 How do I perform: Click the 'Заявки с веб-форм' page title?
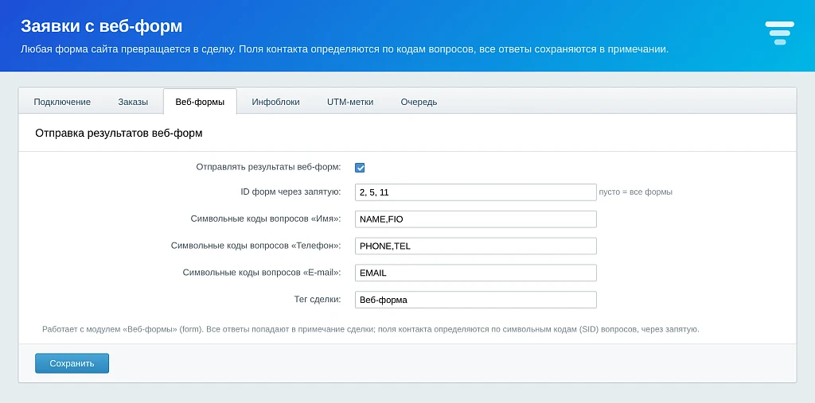(x=101, y=26)
